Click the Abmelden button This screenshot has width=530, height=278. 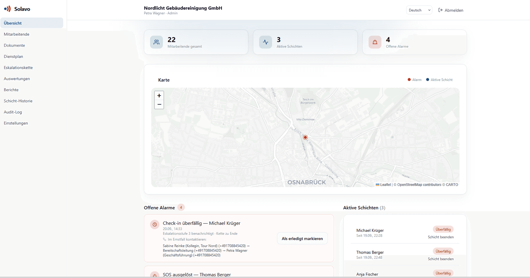[x=451, y=10]
